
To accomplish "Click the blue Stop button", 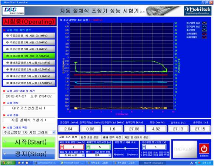I will (x=29, y=154).
